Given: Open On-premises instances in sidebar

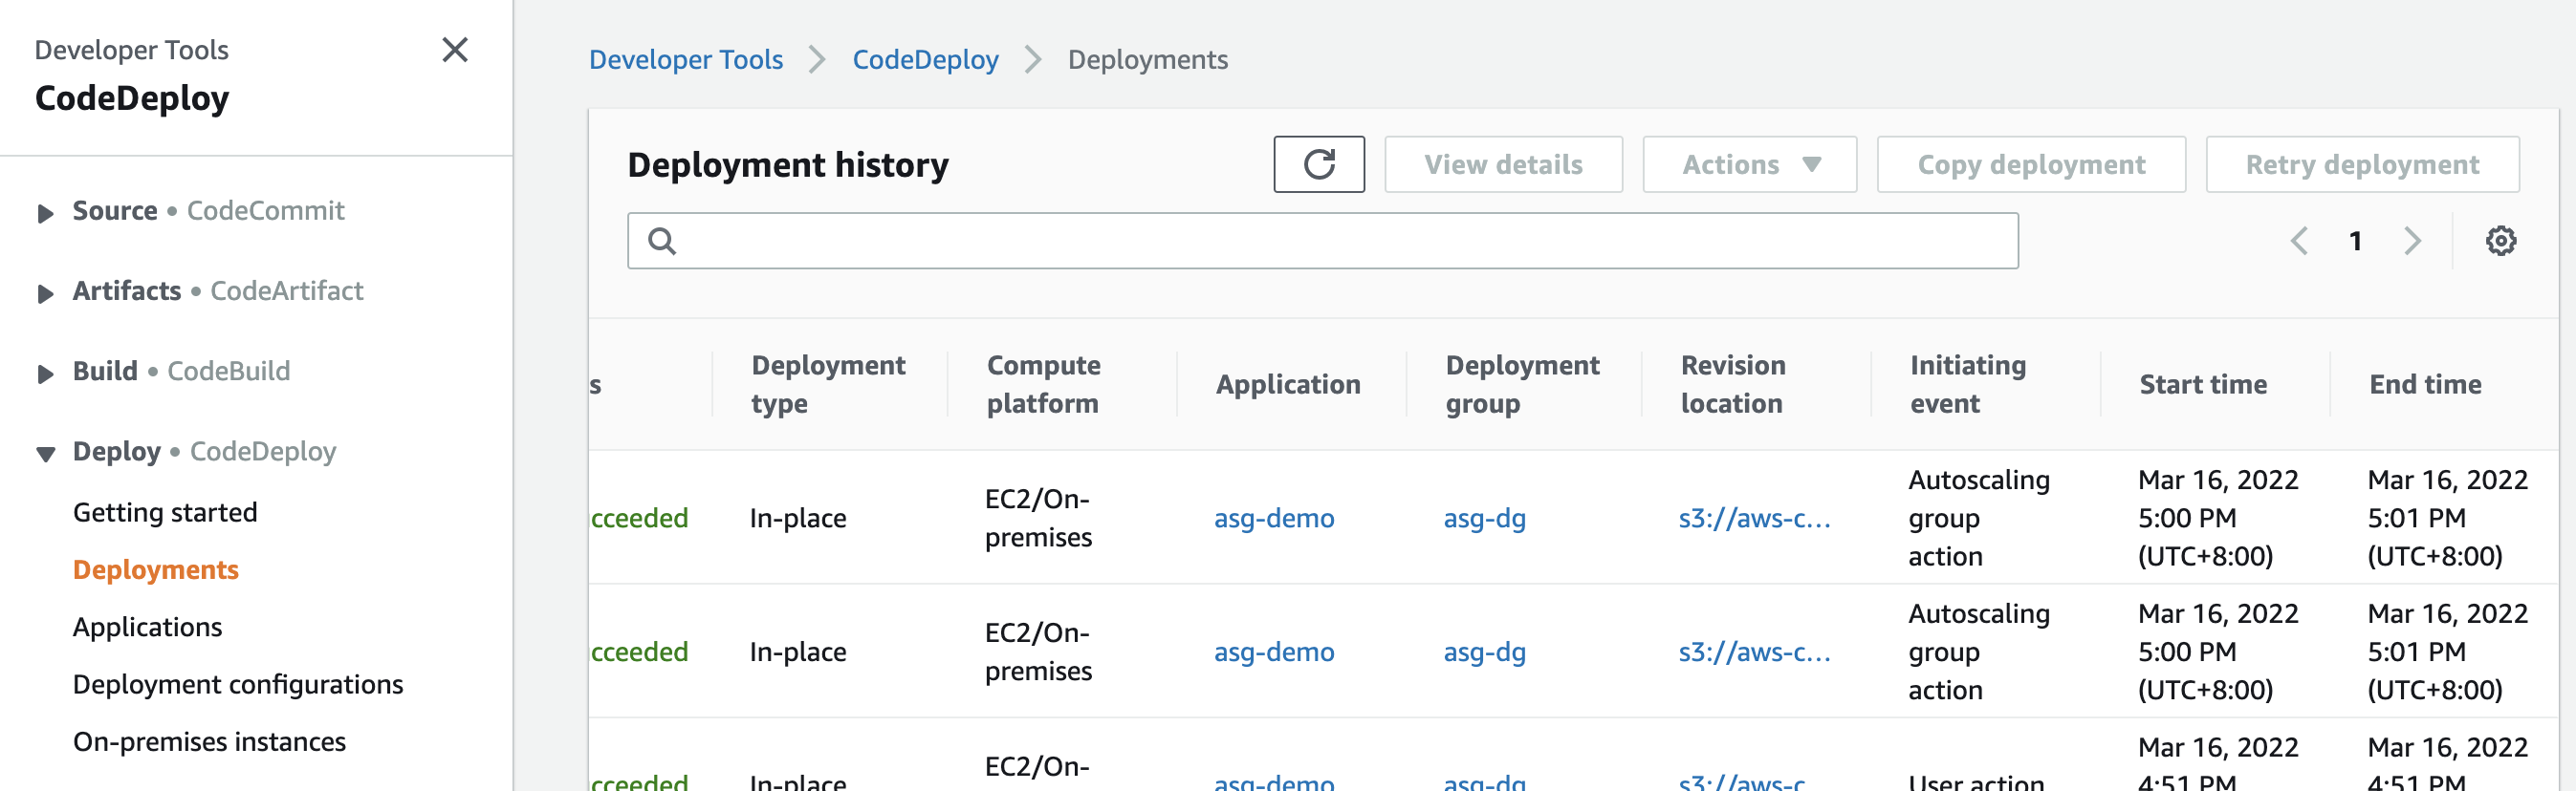Looking at the screenshot, I should tap(209, 742).
